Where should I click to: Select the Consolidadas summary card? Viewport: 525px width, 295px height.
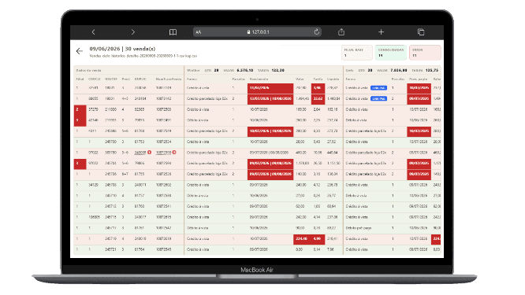(x=391, y=53)
